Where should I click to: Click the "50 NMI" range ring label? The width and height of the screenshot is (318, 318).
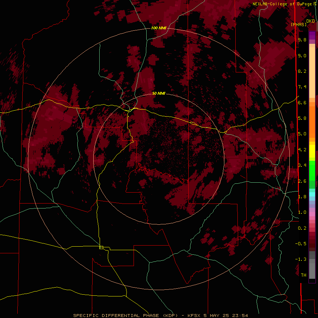159,93
